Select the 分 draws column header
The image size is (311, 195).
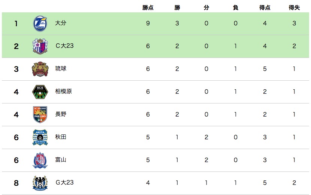(x=206, y=7)
